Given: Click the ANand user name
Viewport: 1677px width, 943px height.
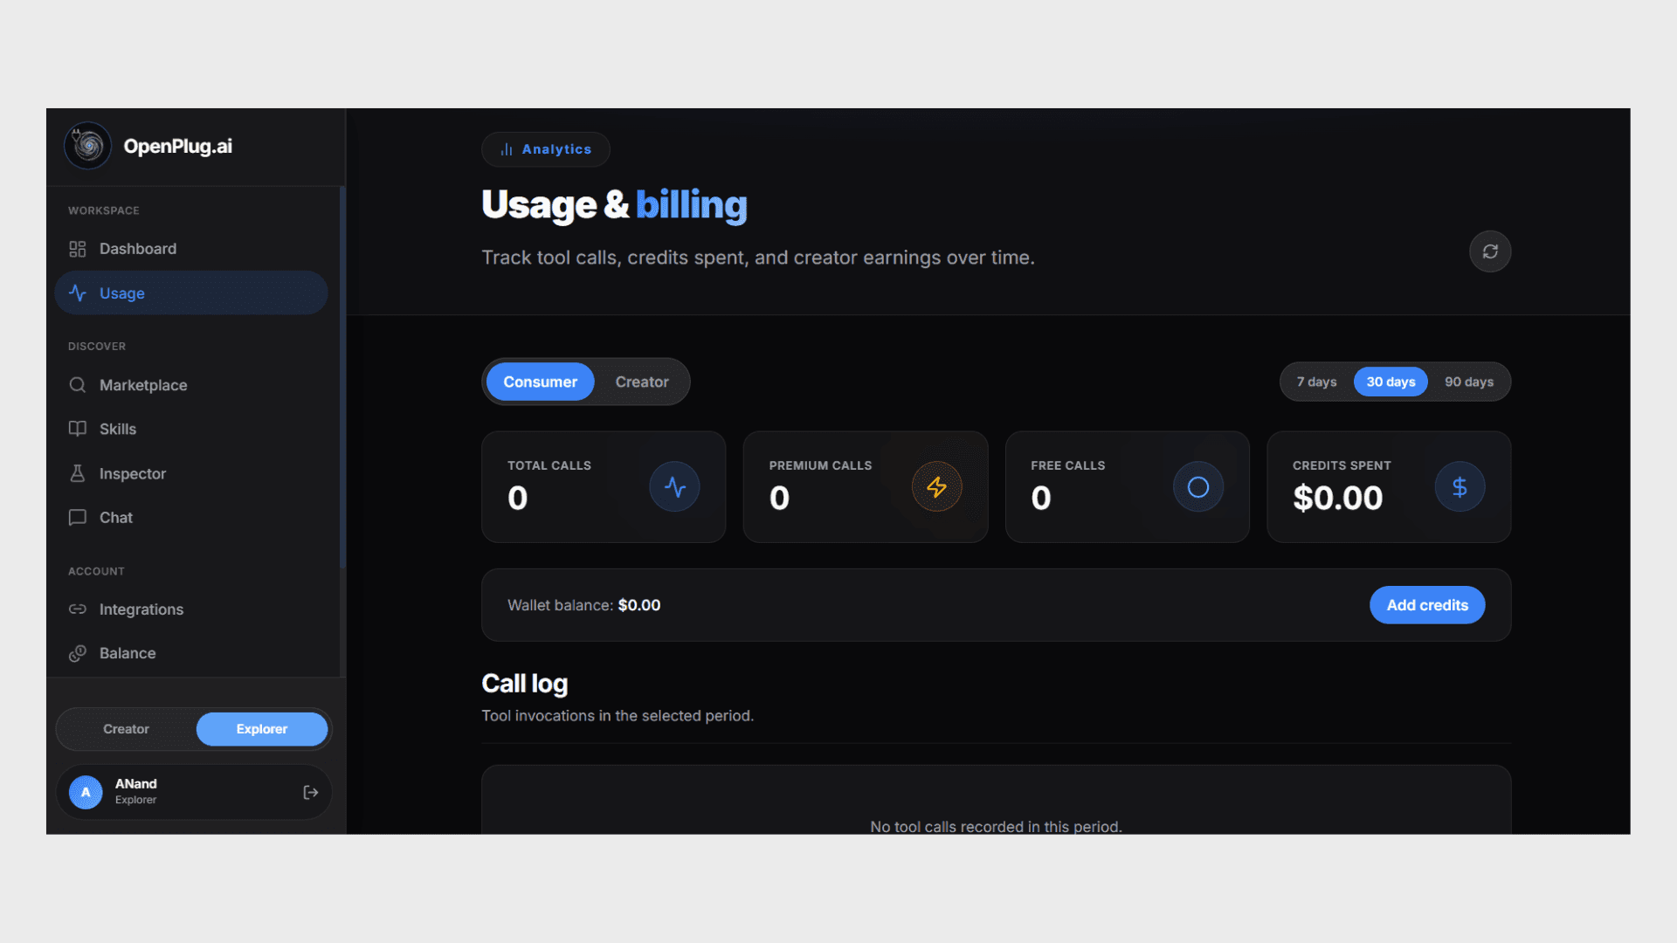Looking at the screenshot, I should [136, 784].
